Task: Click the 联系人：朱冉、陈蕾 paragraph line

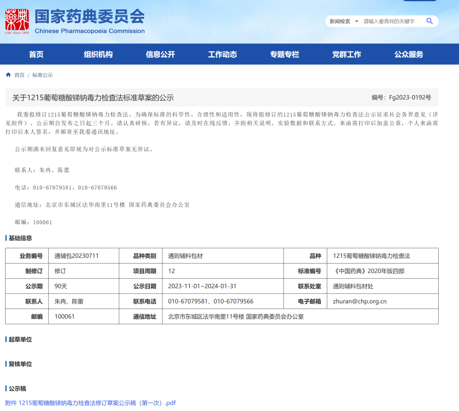Action: [42, 170]
